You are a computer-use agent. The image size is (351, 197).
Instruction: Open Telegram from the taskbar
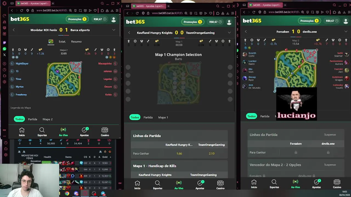103,193
